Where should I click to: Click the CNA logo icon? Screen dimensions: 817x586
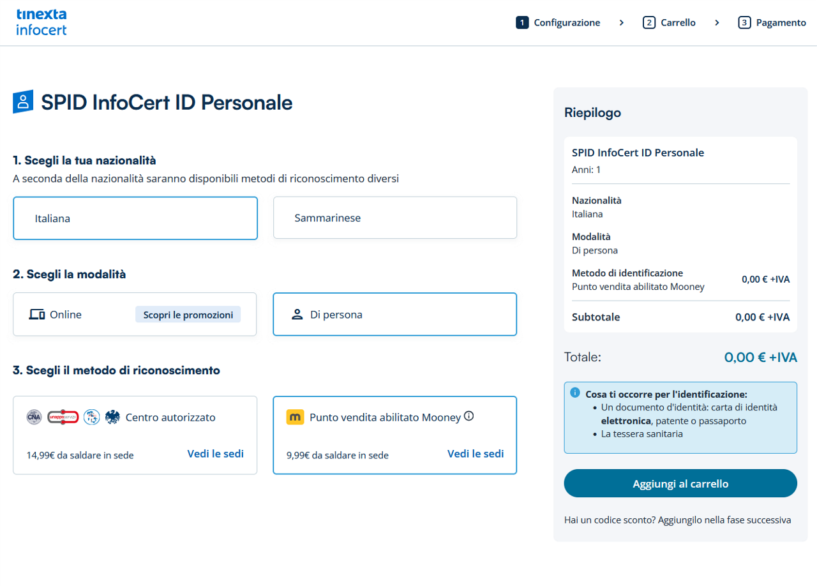[34, 417]
